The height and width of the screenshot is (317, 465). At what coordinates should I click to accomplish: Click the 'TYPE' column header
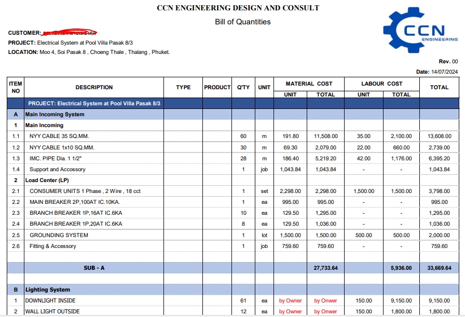(183, 88)
